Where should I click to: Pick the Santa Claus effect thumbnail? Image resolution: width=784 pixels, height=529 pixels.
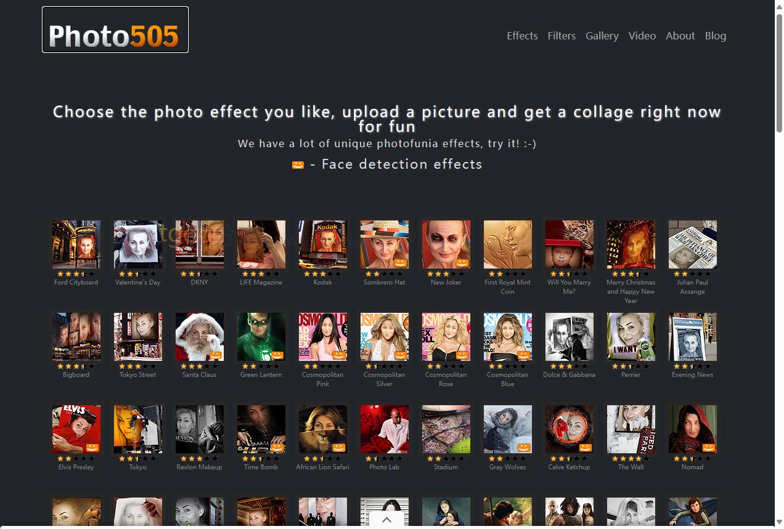(x=200, y=336)
